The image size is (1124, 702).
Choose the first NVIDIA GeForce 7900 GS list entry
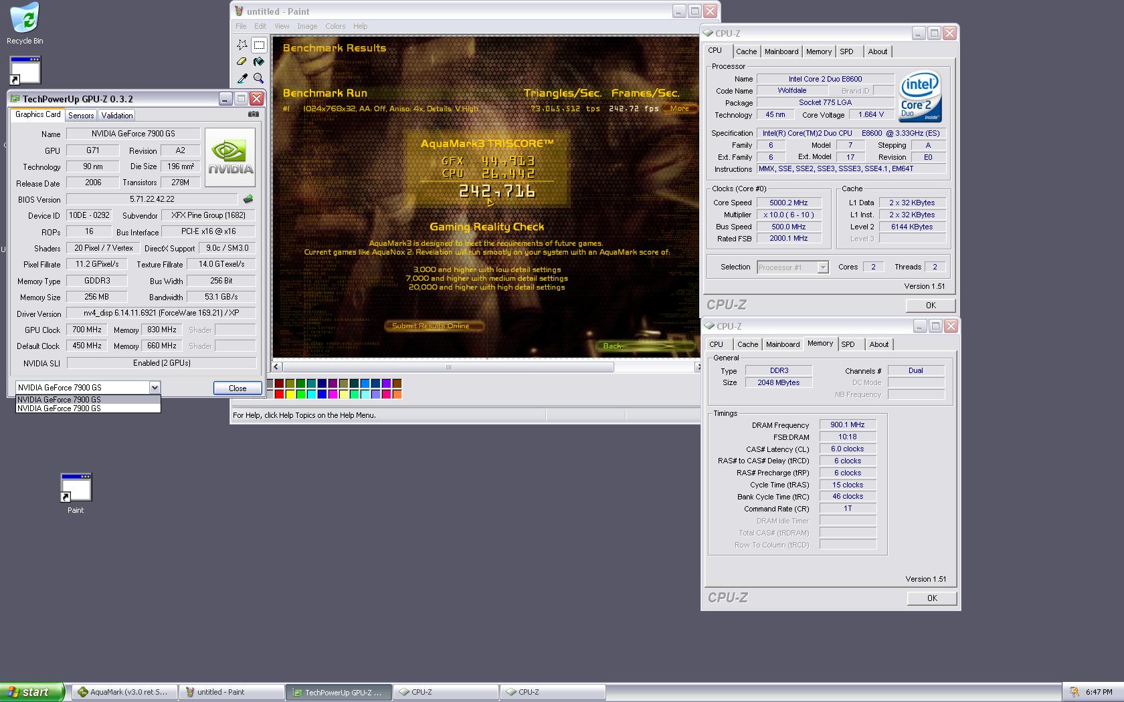click(x=88, y=400)
